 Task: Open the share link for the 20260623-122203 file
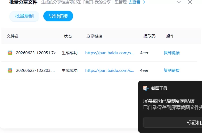click(x=110, y=70)
